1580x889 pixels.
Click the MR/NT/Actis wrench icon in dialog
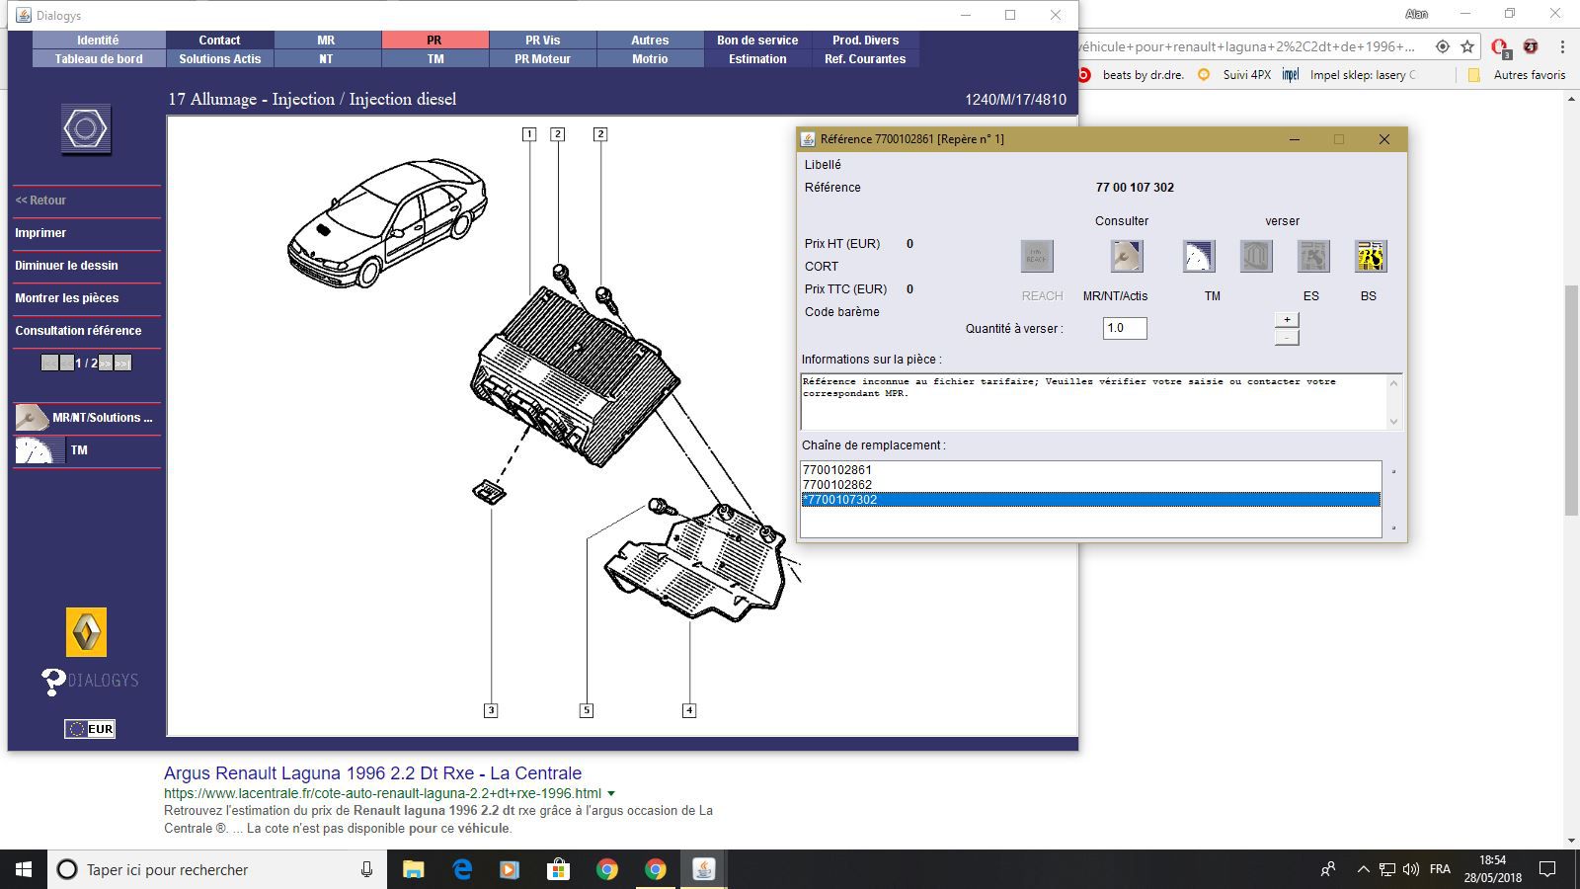(1126, 257)
